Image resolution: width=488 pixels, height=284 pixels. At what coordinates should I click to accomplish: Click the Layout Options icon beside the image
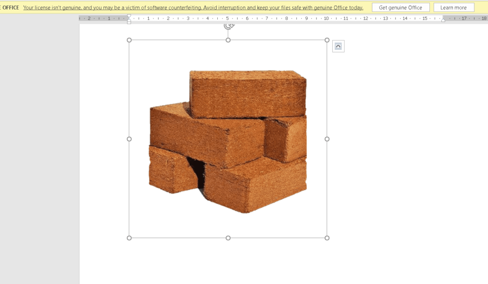[338, 46]
